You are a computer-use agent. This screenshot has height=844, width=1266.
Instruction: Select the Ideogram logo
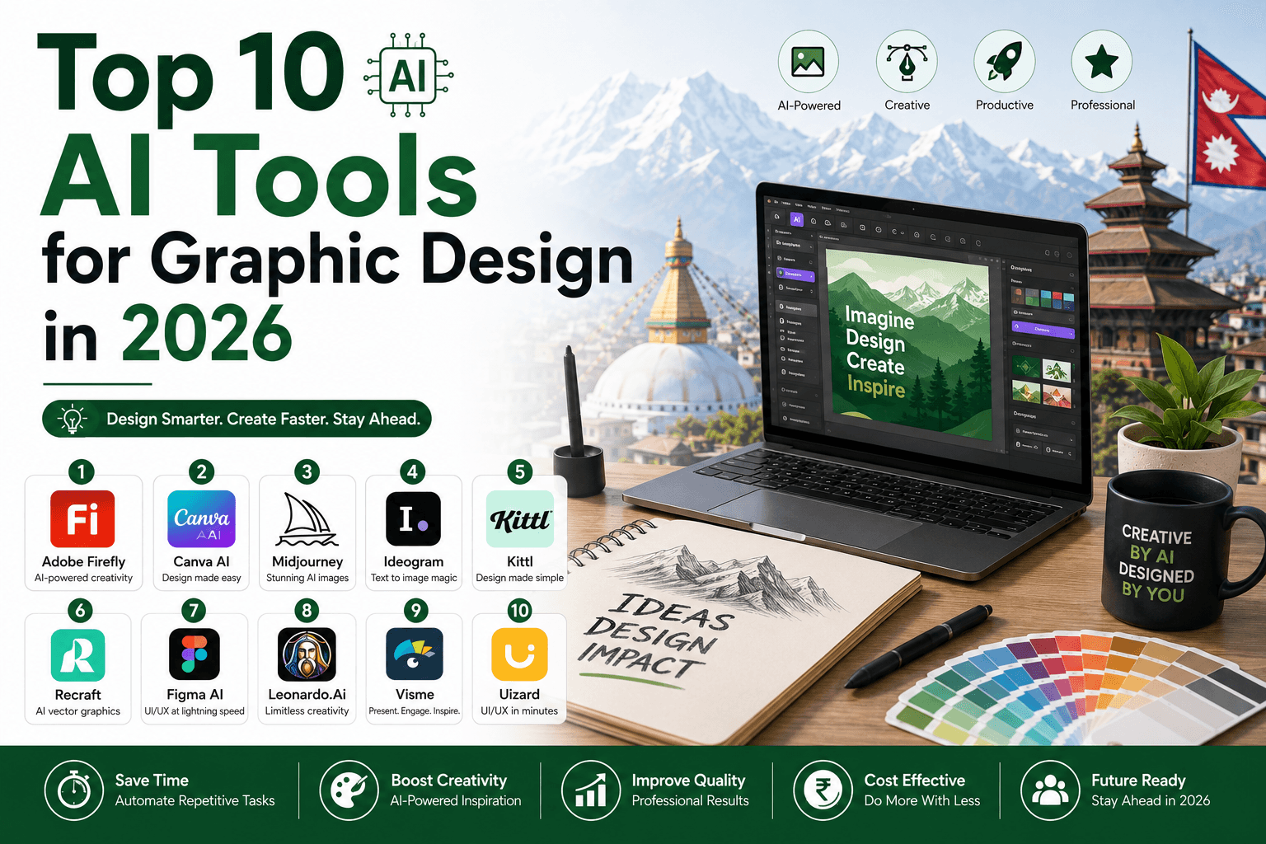pyautogui.click(x=413, y=519)
